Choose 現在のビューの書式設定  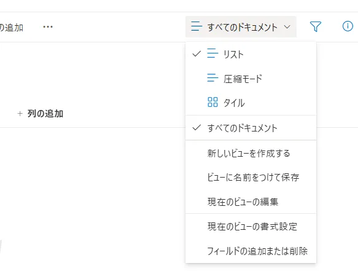[x=251, y=226]
